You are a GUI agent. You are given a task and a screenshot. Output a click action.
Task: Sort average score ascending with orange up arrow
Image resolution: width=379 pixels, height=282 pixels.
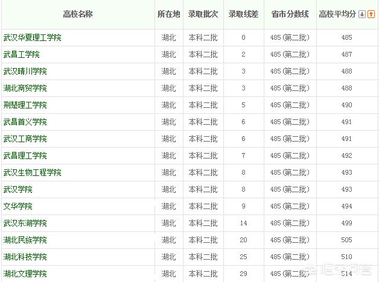[x=371, y=14]
